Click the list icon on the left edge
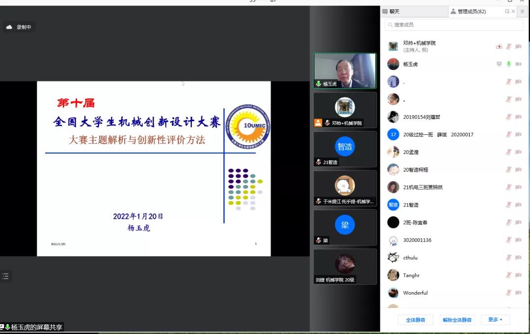530x334 pixels. [x=5, y=276]
